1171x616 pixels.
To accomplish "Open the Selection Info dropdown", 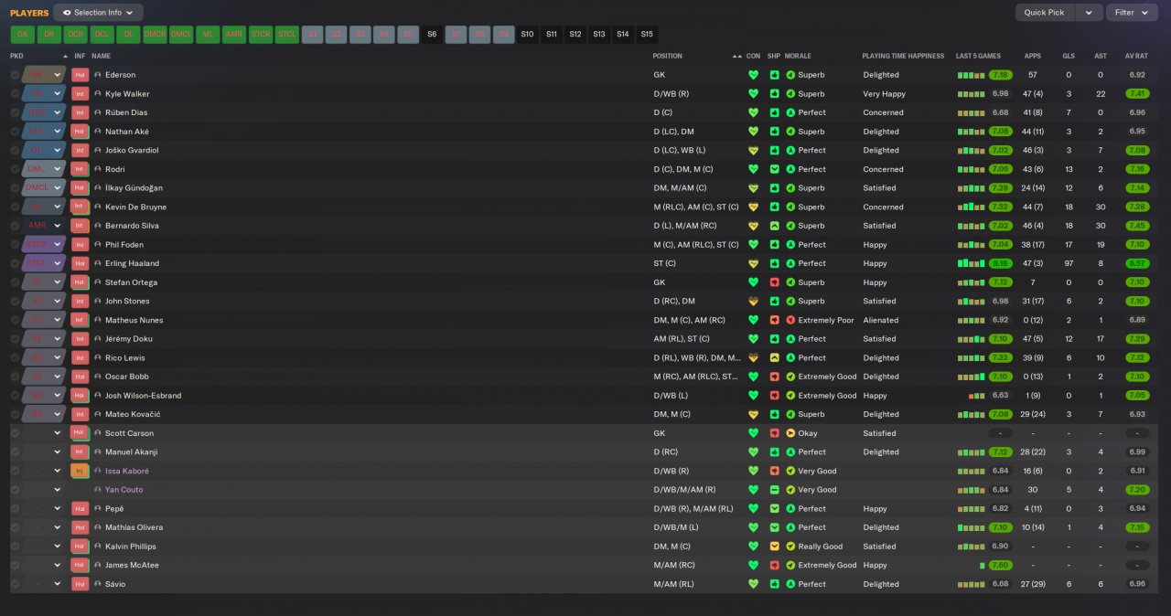I will (x=99, y=13).
